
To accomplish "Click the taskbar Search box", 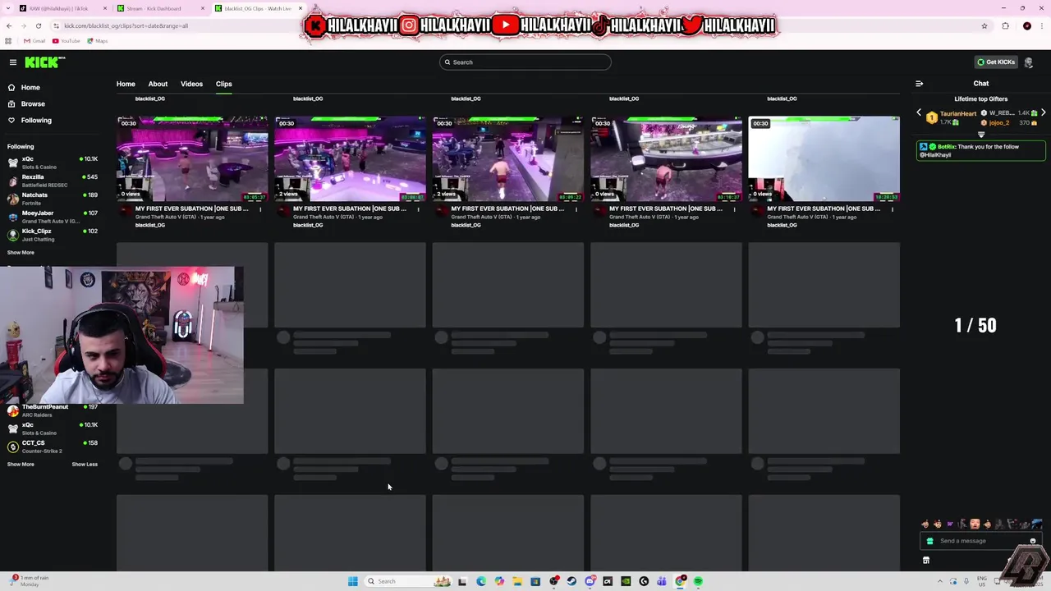I will [x=408, y=581].
